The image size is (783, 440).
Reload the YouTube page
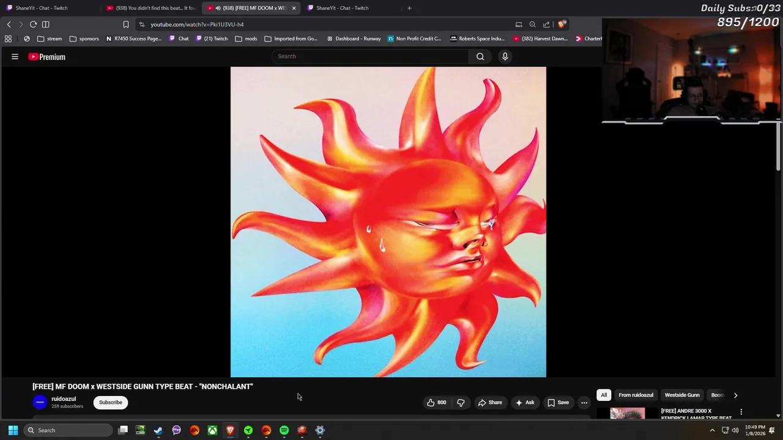coord(33,24)
